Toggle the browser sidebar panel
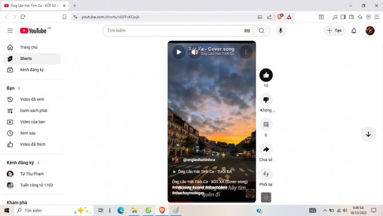 (343, 17)
